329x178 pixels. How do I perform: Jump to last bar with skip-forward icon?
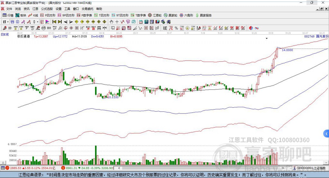[x=60, y=22]
